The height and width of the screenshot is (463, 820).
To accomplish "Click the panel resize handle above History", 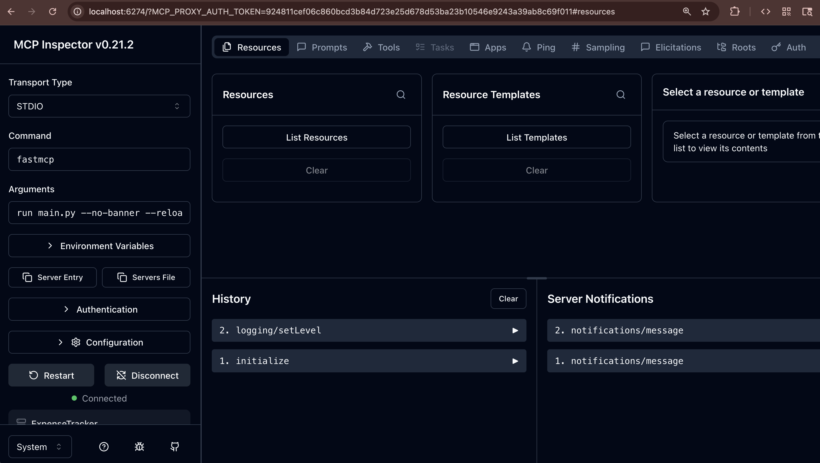I will (x=537, y=278).
